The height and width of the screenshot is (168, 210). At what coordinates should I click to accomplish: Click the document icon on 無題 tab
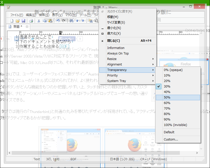10,26
